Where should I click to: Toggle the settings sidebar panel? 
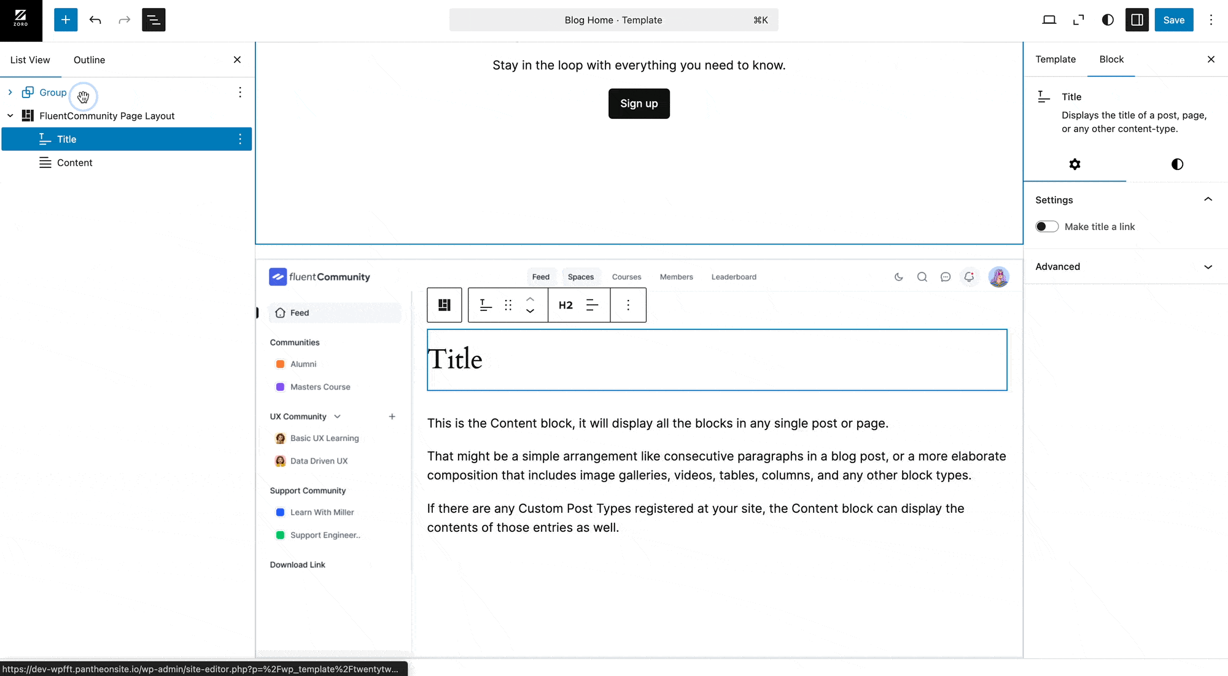(x=1137, y=20)
